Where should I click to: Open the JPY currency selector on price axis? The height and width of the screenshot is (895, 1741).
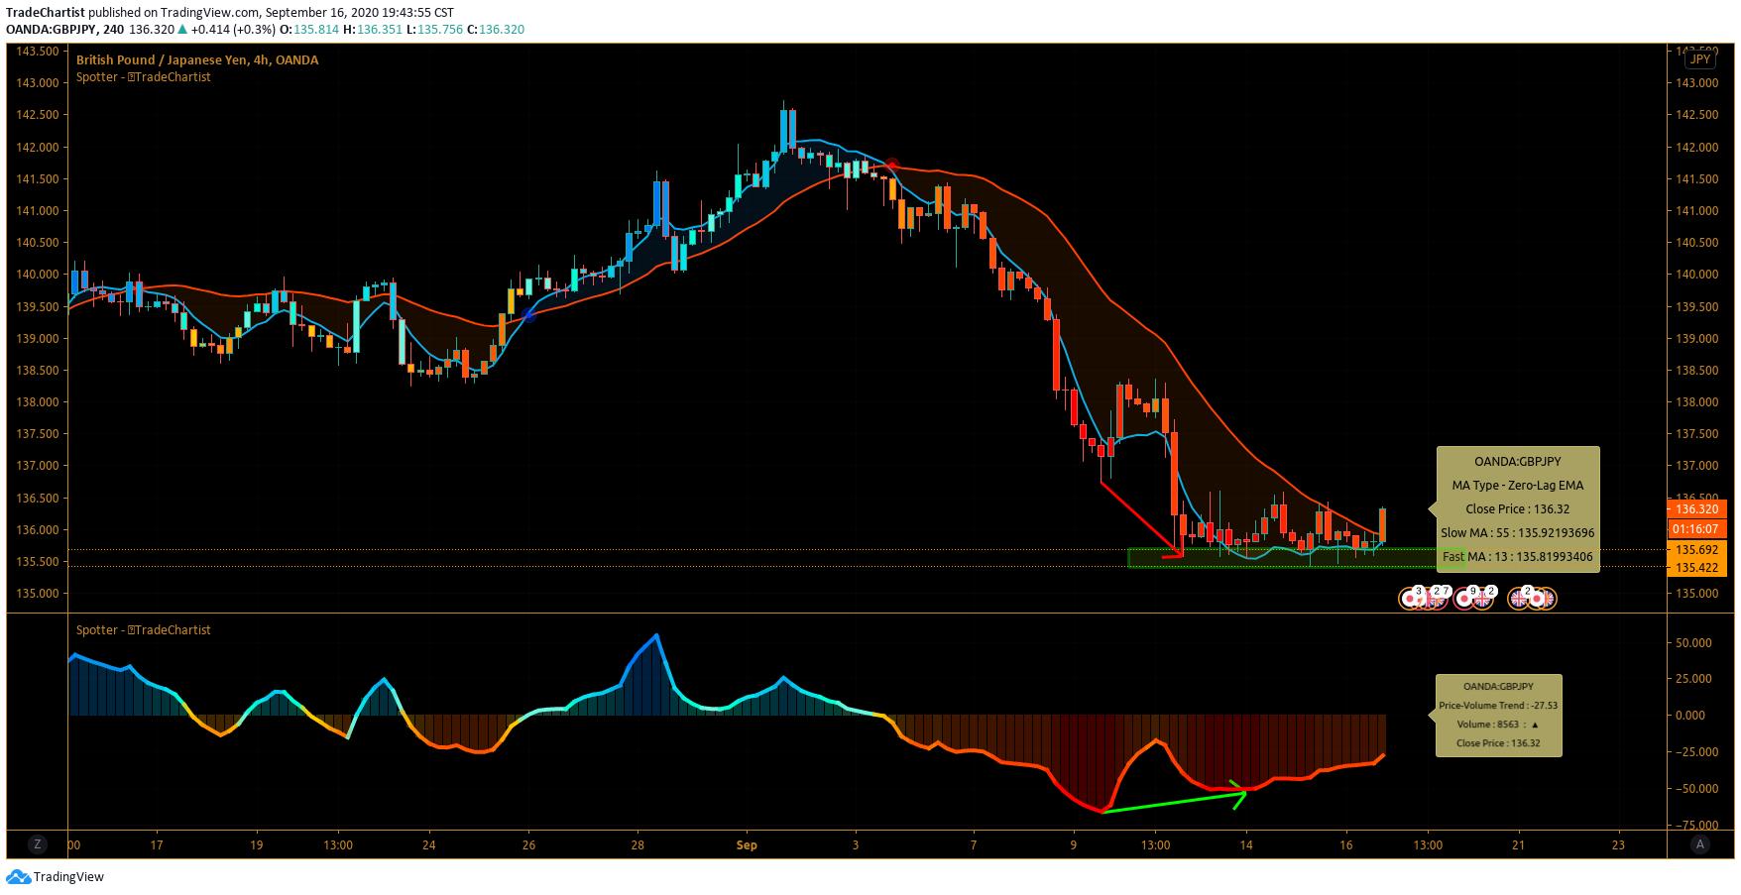coord(1700,59)
